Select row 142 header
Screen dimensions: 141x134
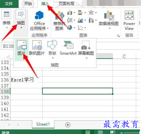point(5,115)
